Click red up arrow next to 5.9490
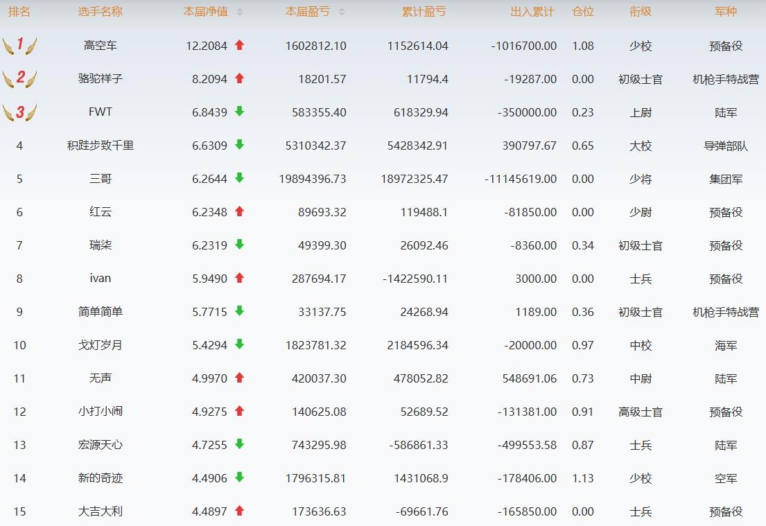 [240, 278]
